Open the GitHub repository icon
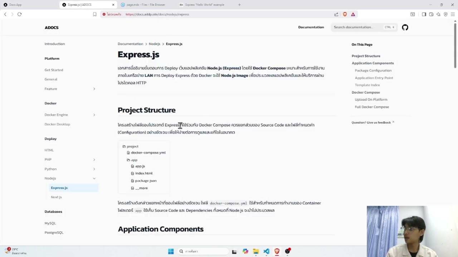This screenshot has height=257, width=458. [x=405, y=27]
